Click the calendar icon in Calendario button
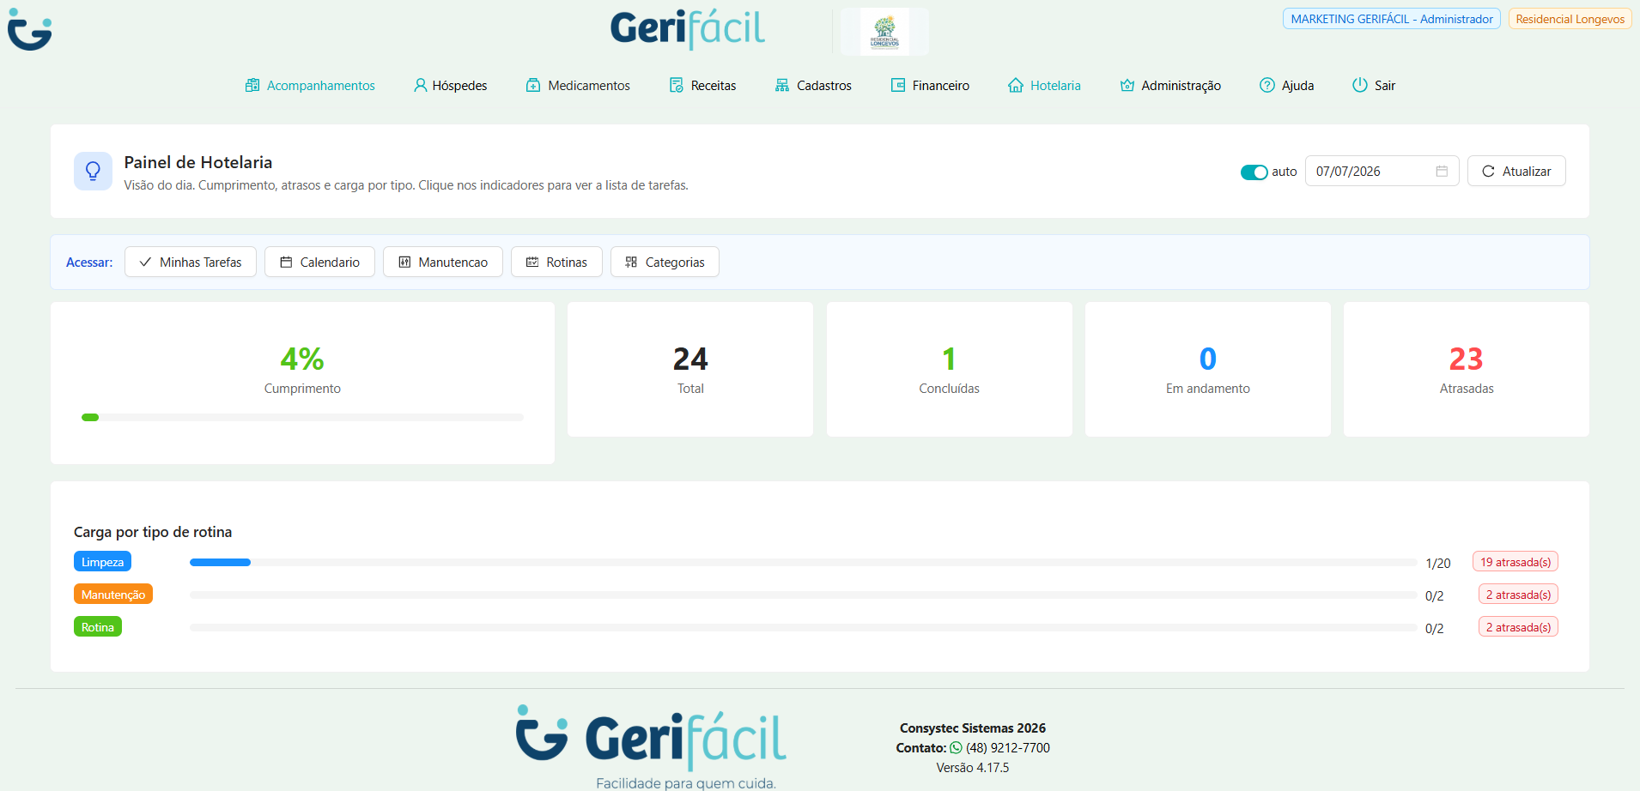This screenshot has height=791, width=1640. [286, 262]
